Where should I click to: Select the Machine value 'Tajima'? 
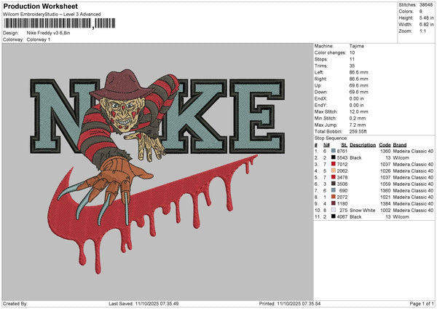point(356,46)
